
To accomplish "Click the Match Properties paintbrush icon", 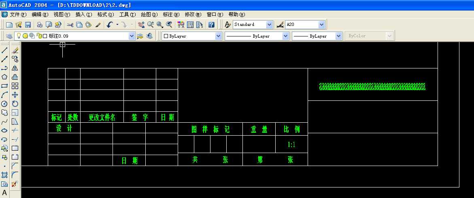I will click(x=98, y=25).
